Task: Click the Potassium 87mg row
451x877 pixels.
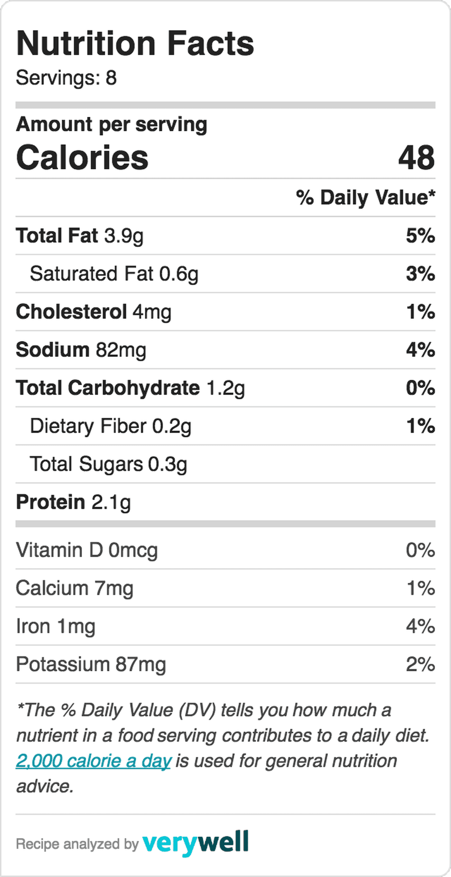Action: tap(225, 665)
